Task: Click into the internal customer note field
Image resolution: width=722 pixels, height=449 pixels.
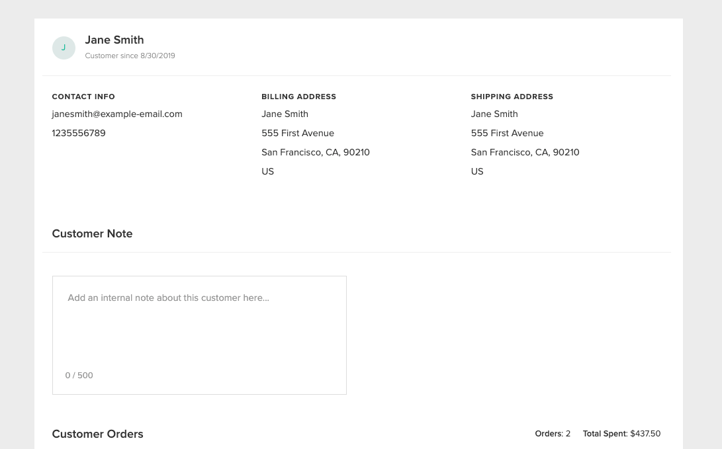Action: [x=199, y=335]
